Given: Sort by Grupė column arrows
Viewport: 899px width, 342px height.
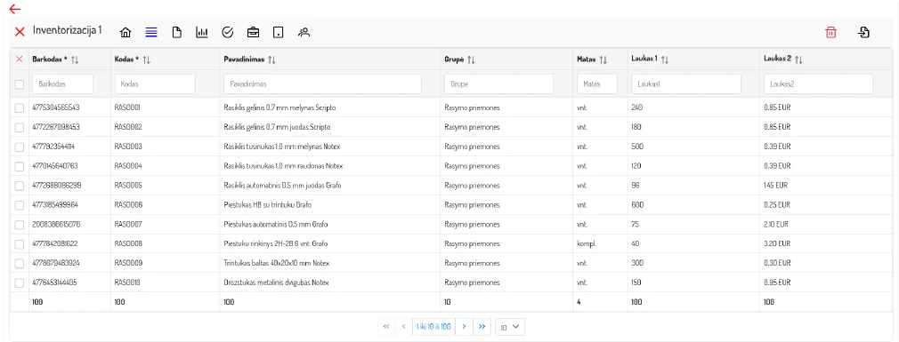Looking at the screenshot, I should (x=471, y=60).
